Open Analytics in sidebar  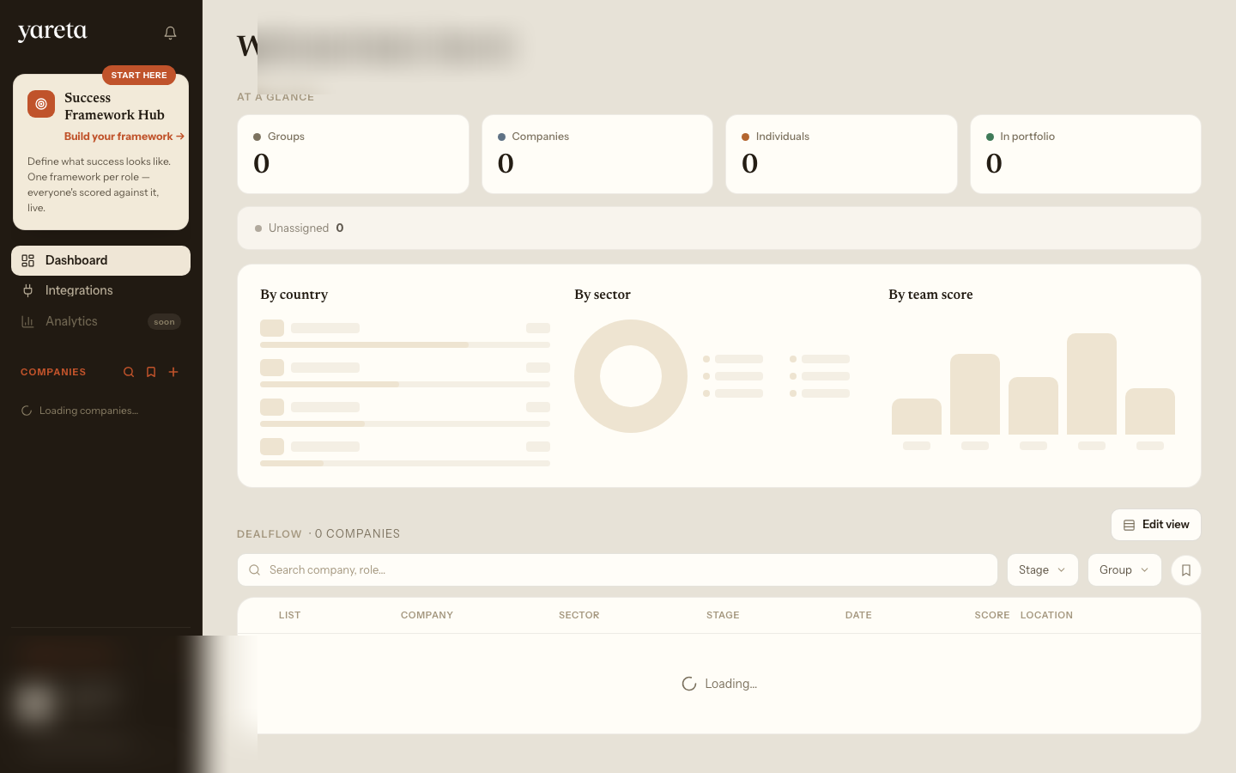click(x=100, y=321)
